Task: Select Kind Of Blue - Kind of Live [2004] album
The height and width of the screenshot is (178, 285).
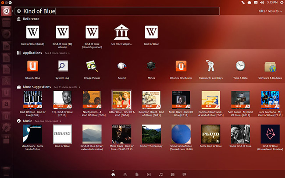Action: pyautogui.click(x=32, y=100)
